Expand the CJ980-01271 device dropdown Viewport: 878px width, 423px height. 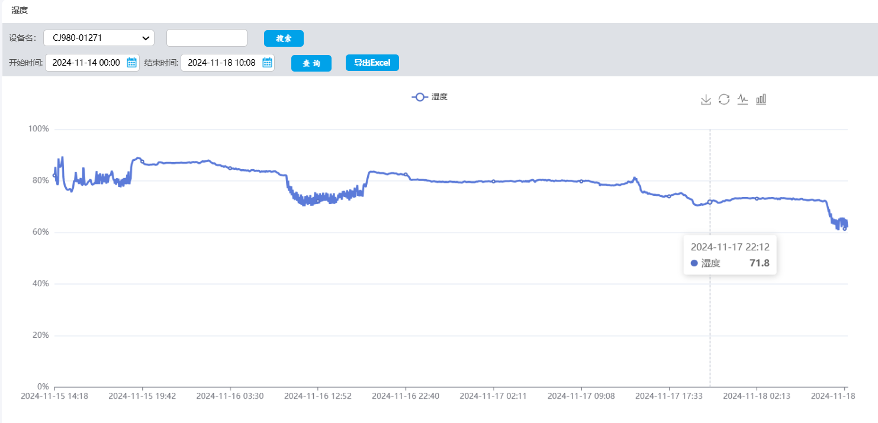coord(99,38)
